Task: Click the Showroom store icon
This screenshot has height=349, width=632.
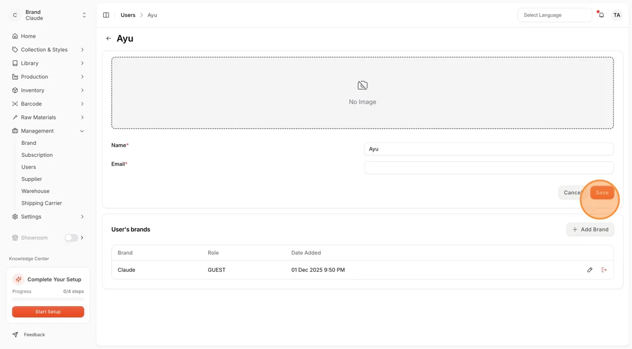Action: click(15, 237)
